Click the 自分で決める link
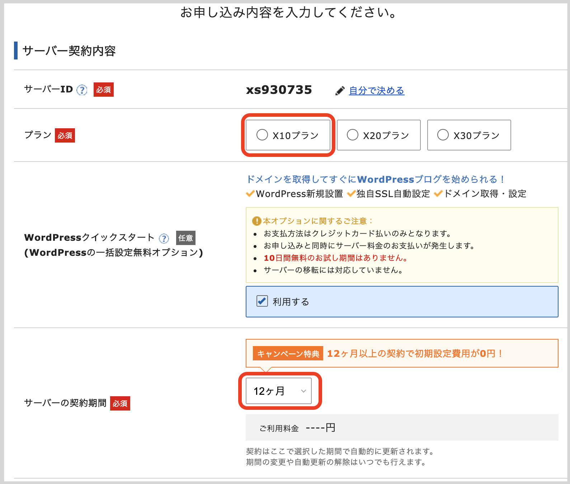 tap(377, 91)
